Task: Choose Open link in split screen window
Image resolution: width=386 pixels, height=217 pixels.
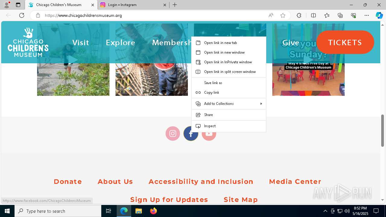Action: [x=229, y=72]
